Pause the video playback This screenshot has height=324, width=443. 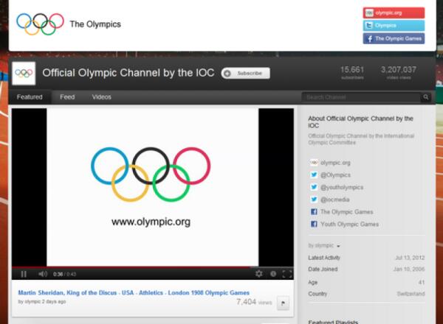pos(24,274)
